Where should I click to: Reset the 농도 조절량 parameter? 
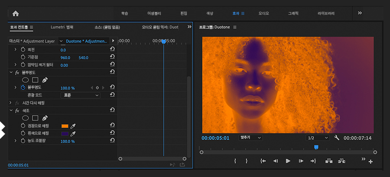coord(112,141)
